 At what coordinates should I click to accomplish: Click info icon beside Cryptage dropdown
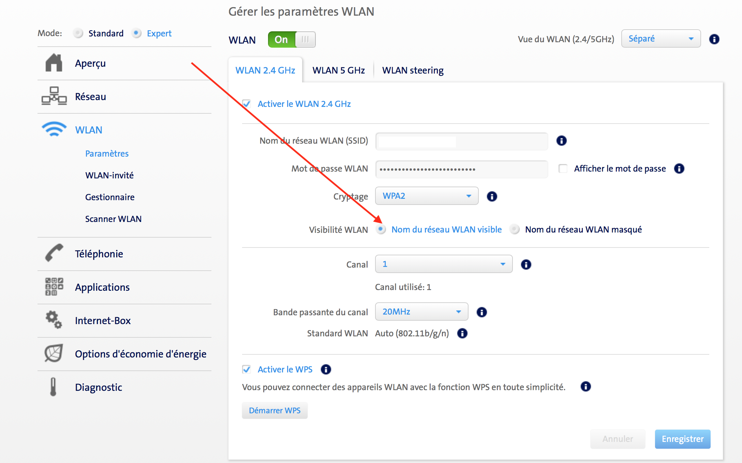coord(492,196)
